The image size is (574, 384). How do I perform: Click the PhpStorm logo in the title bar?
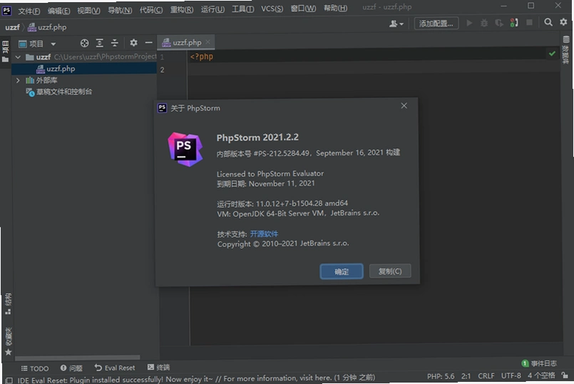point(6,10)
